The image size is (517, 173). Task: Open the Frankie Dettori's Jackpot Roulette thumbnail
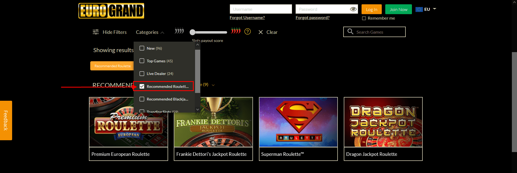213,122
